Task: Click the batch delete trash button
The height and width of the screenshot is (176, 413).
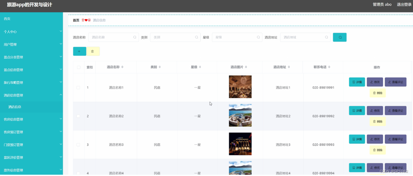Action: point(93,51)
